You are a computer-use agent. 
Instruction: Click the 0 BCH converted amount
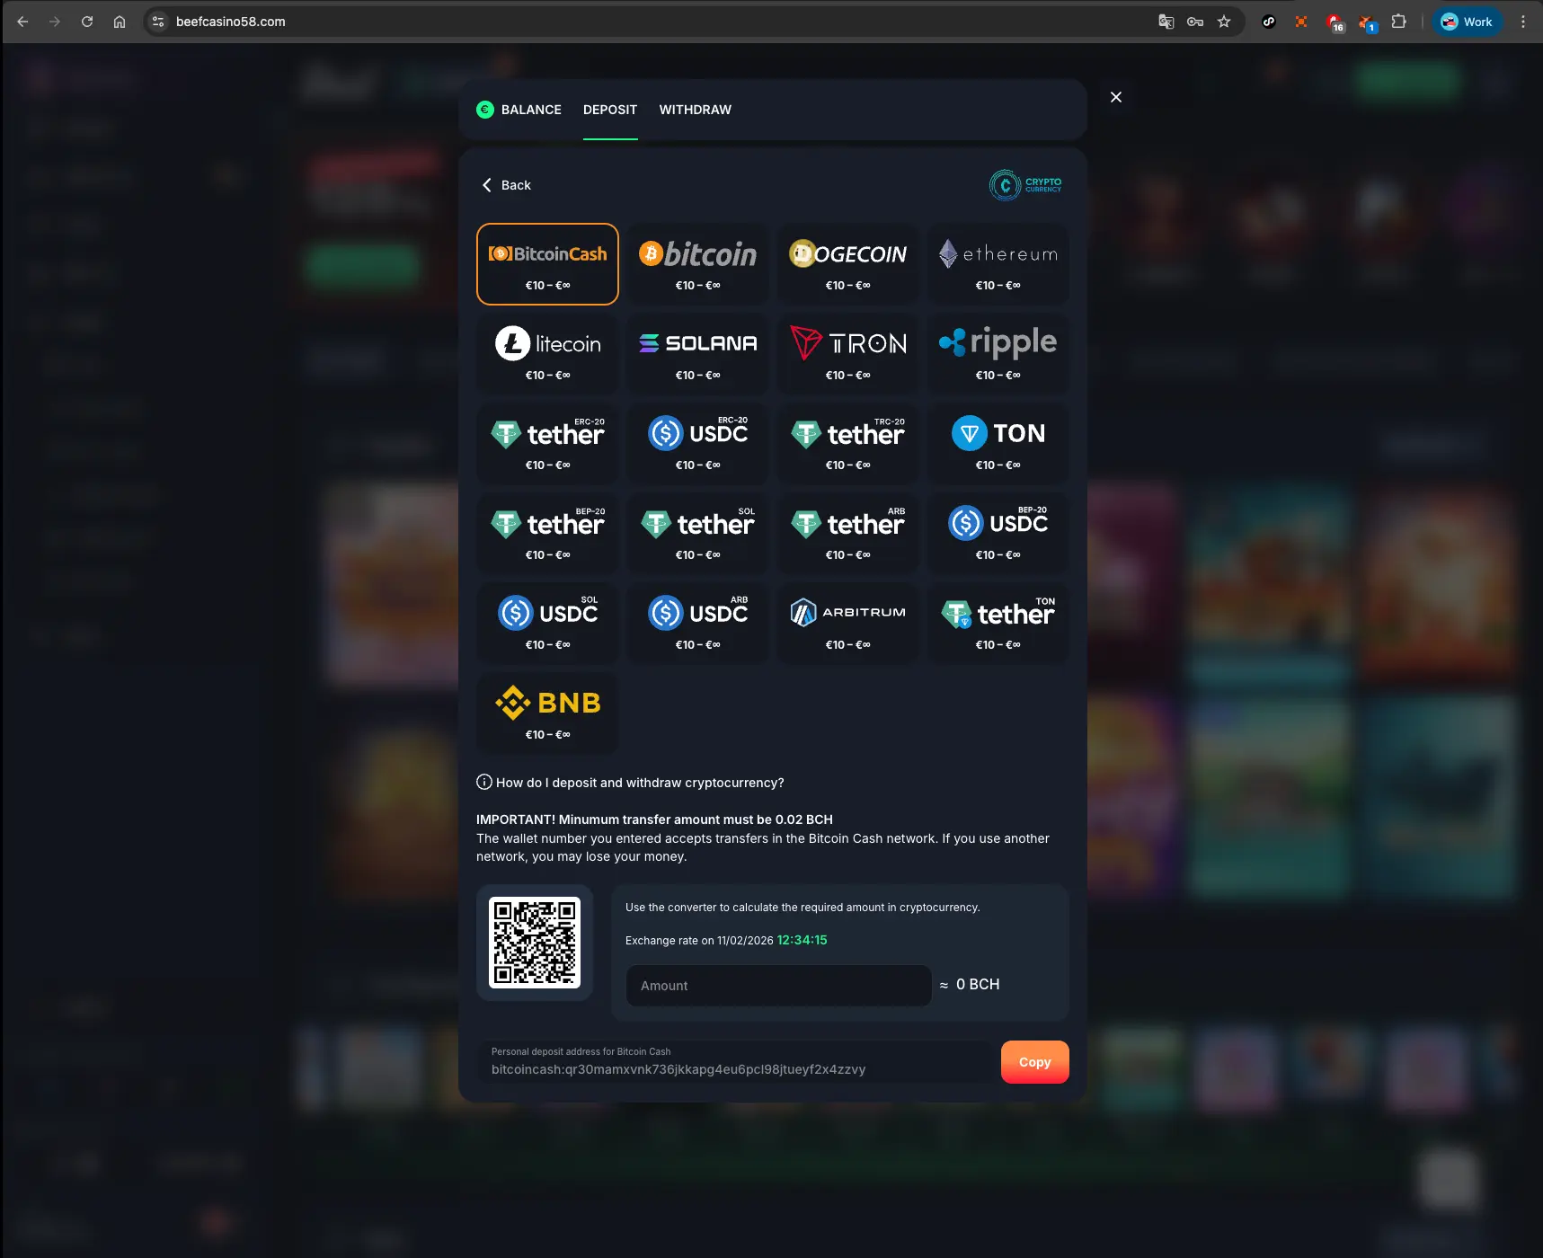[978, 985]
